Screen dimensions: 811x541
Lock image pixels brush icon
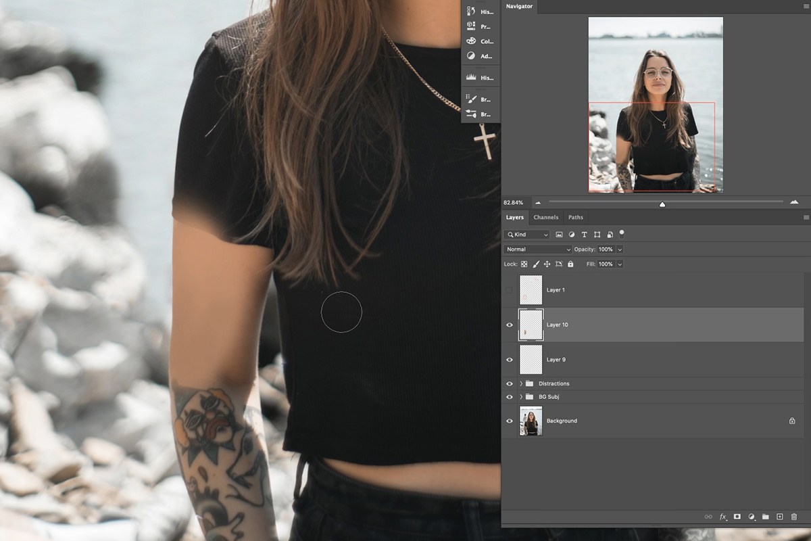[536, 264]
